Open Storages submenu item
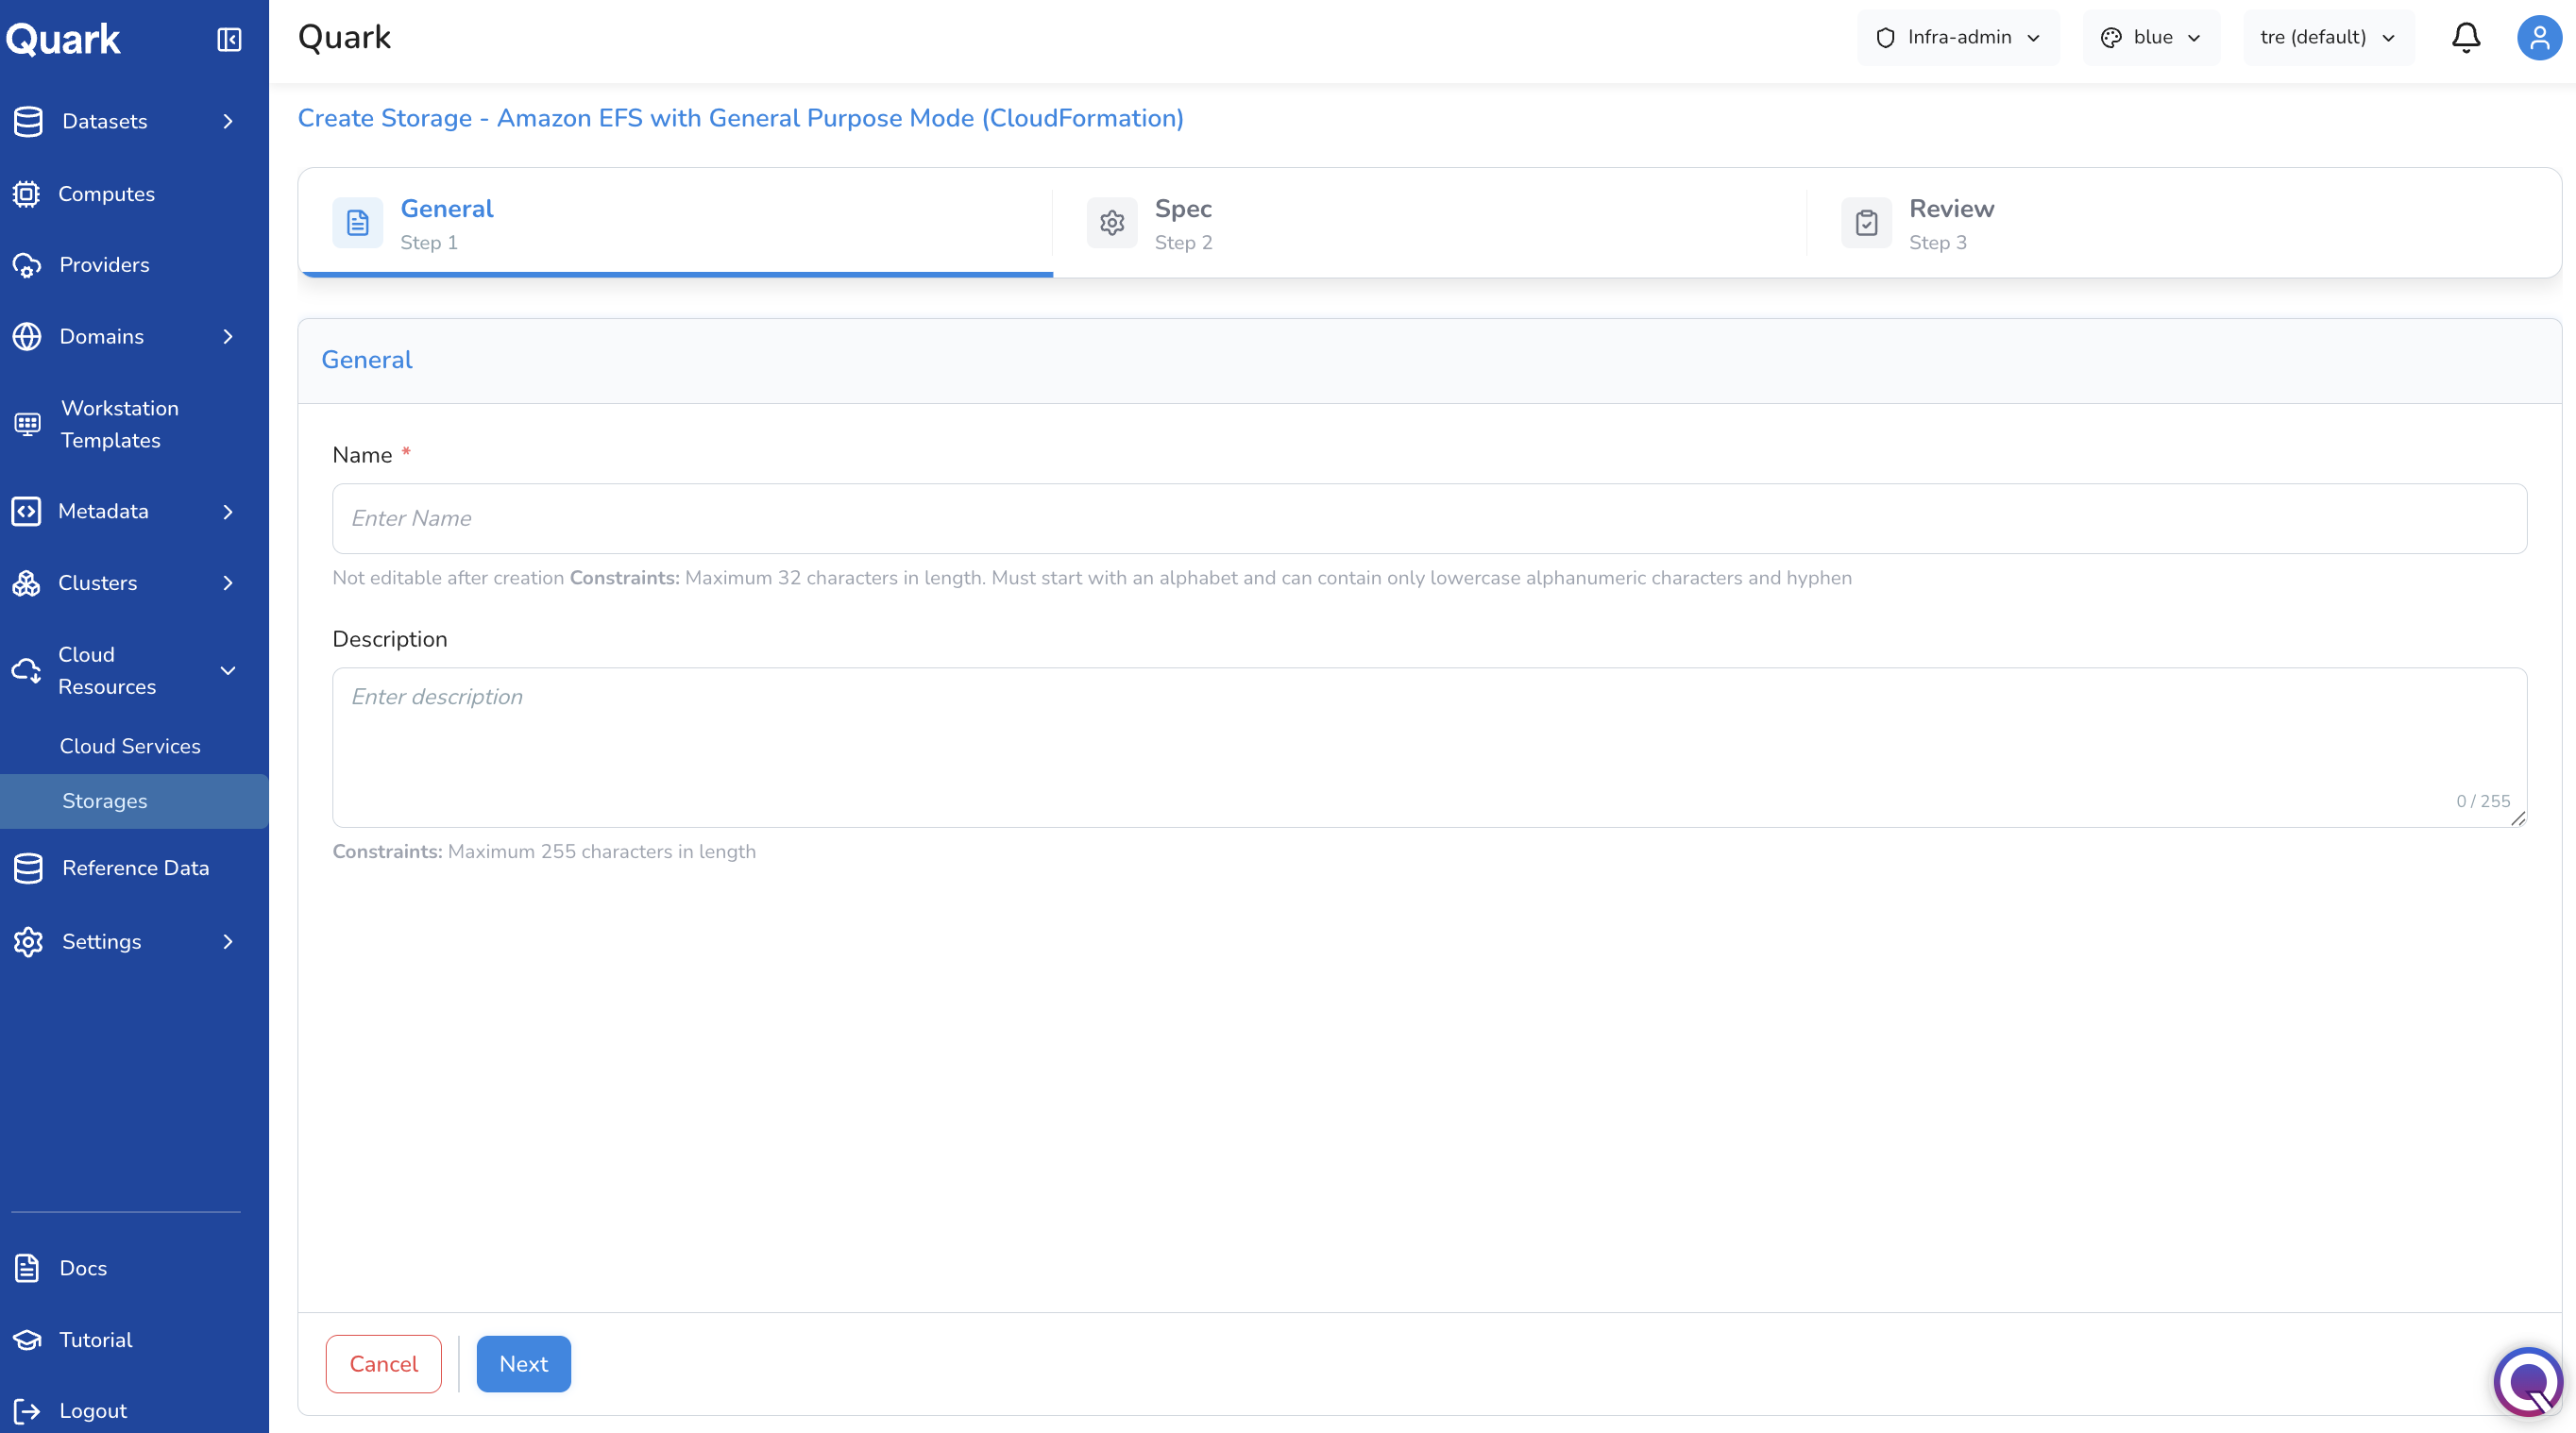Image resolution: width=2576 pixels, height=1433 pixels. click(134, 801)
